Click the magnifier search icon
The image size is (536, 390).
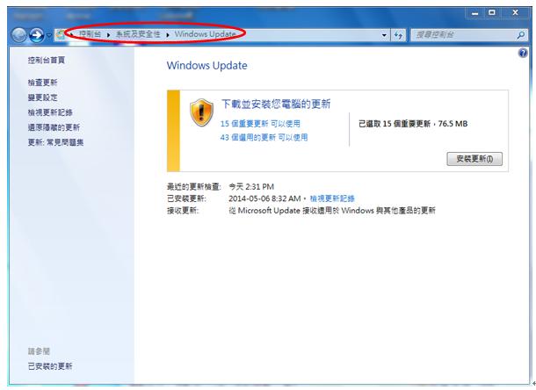click(x=521, y=35)
